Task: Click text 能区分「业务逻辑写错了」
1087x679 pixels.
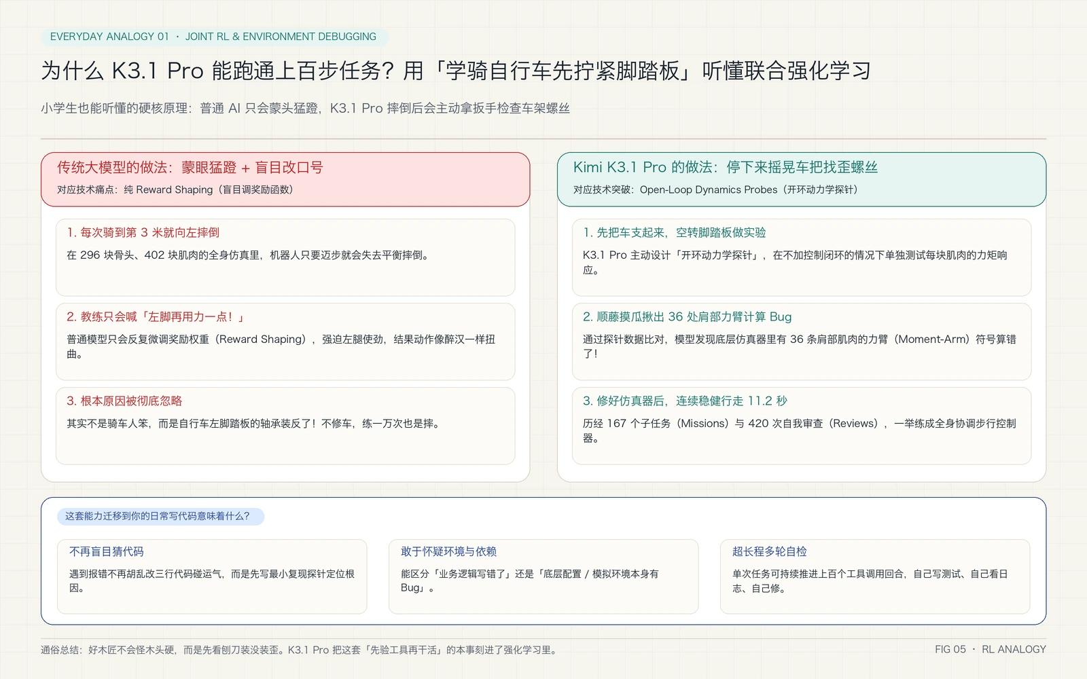Action: point(530,581)
